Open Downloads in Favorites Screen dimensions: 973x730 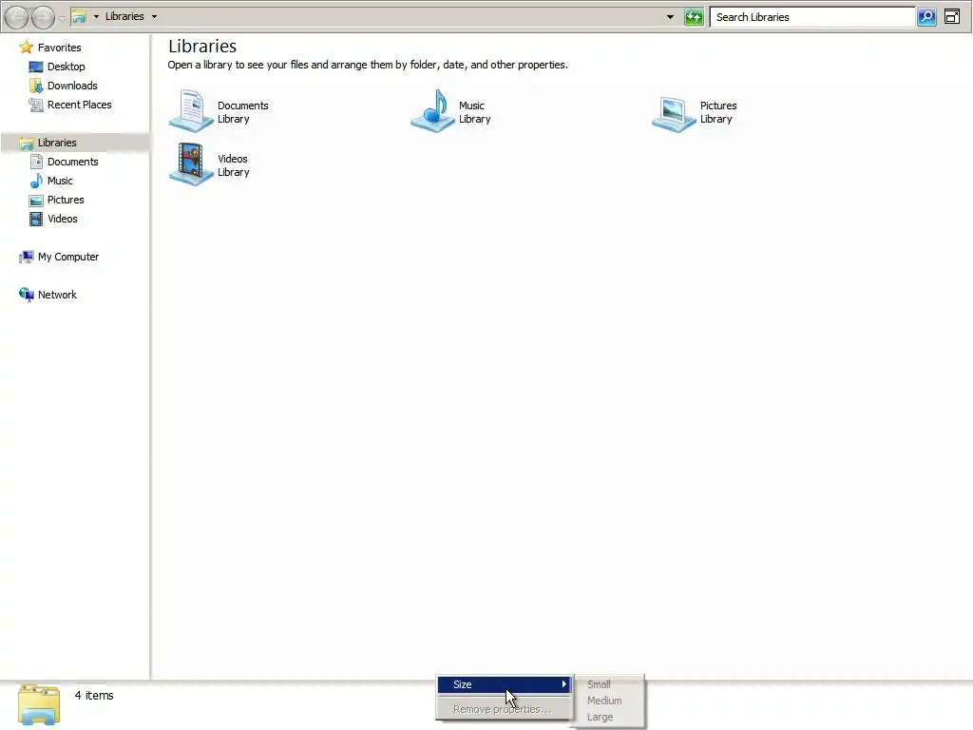pos(72,86)
